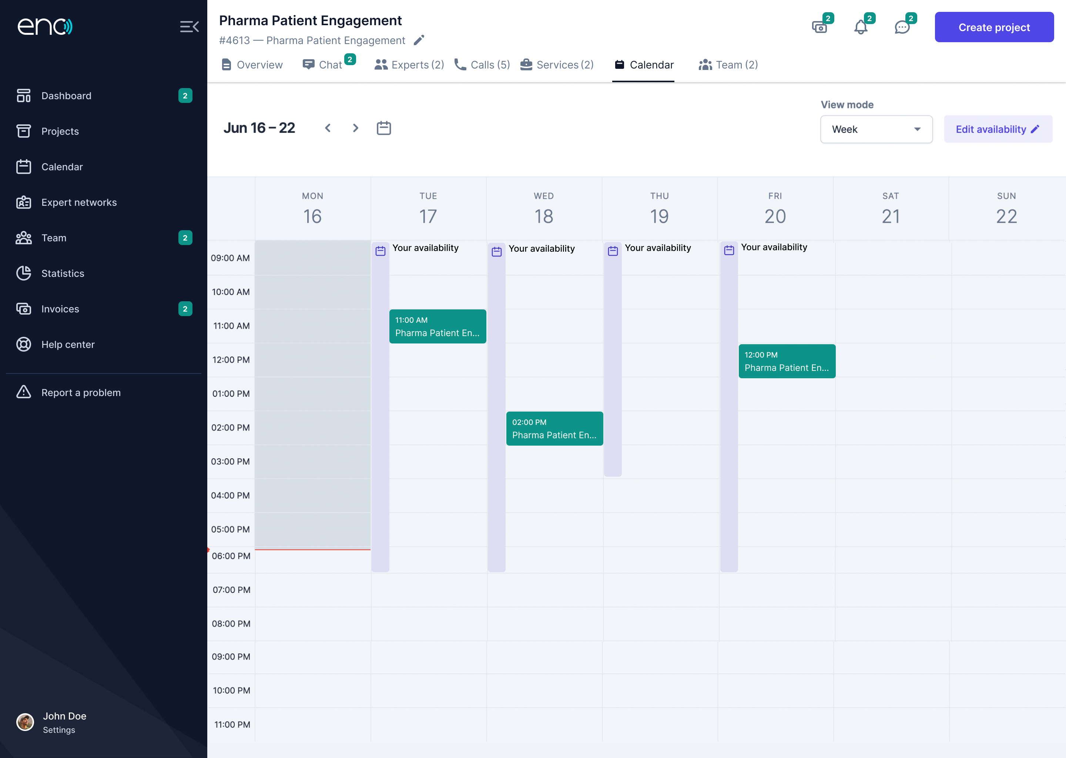Click the Create project button

coord(994,27)
